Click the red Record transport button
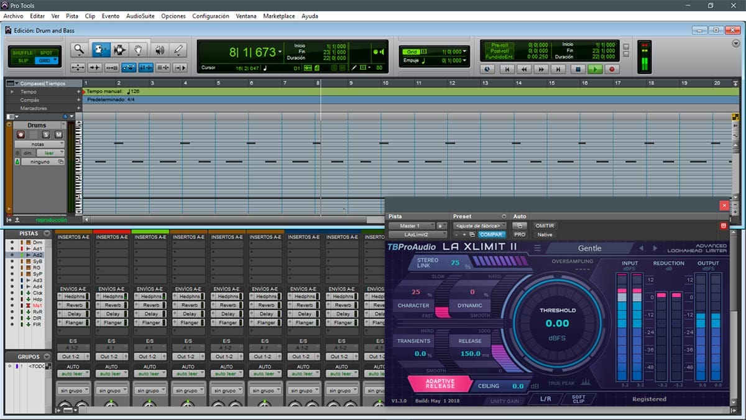The height and width of the screenshot is (420, 746). [612, 70]
